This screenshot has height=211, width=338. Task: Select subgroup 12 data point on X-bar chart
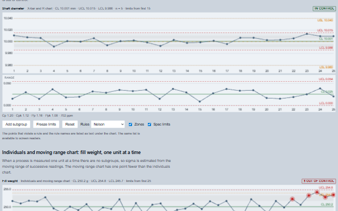pyautogui.click(x=161, y=46)
